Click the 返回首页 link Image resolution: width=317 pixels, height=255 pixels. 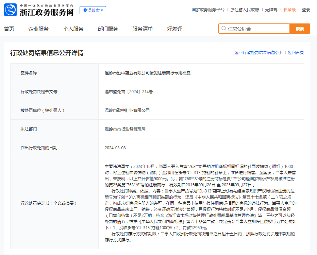[x=296, y=53]
